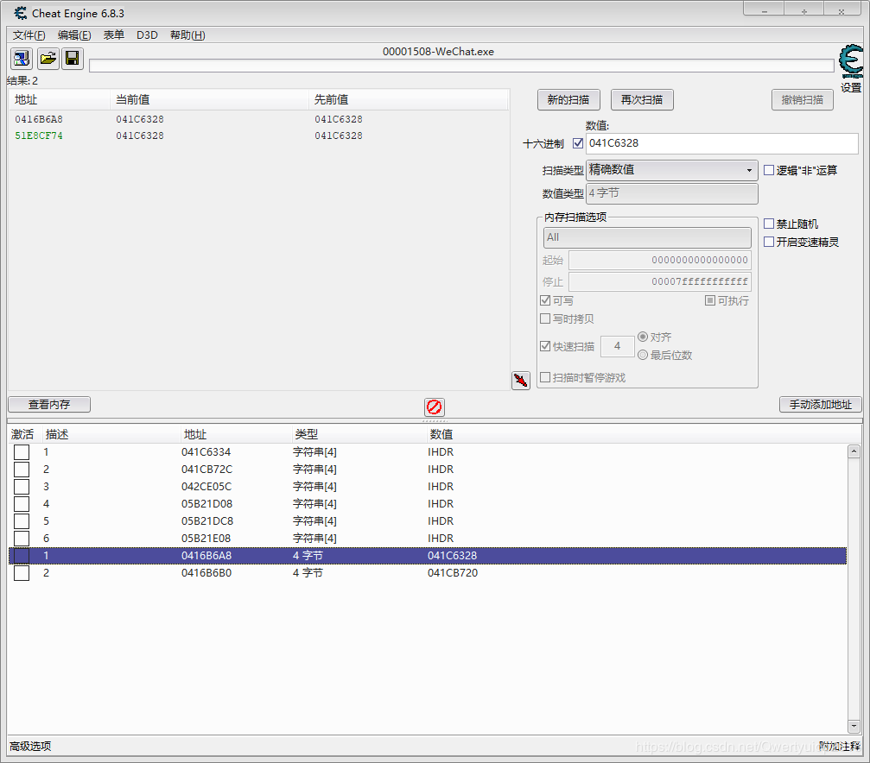The height and width of the screenshot is (763, 870).
Task: Open the scan type dropdown
Action: click(x=672, y=170)
